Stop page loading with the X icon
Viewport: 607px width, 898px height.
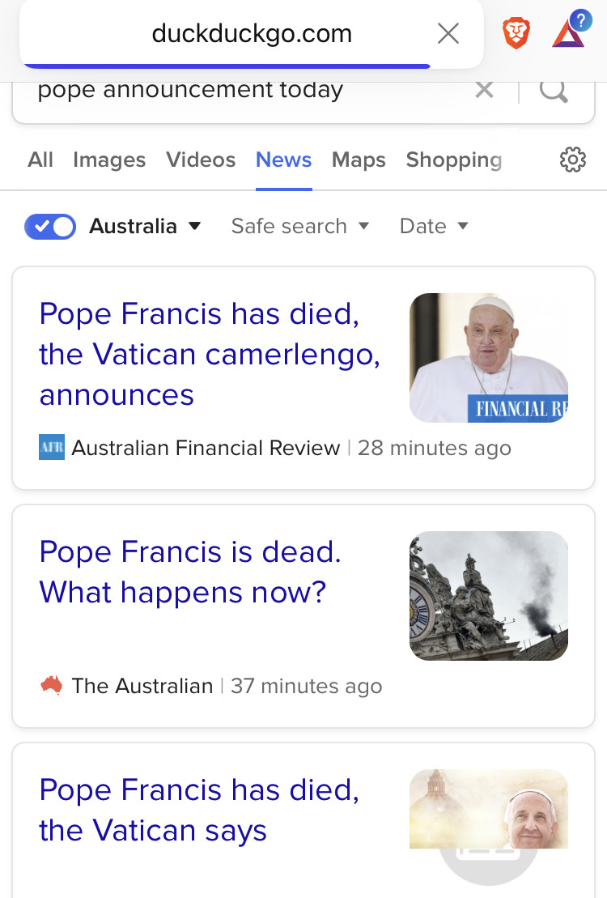[448, 33]
